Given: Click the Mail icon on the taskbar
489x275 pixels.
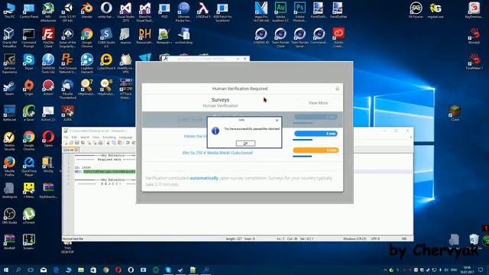Looking at the screenshot, I should [44, 270].
